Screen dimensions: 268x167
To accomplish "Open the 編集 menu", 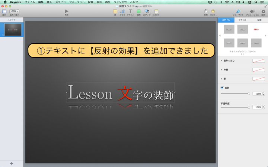I will tap(41, 2).
